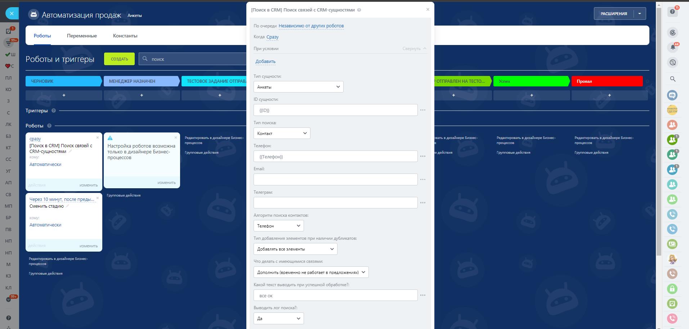Click the Email input field
The image size is (689, 329).
[335, 179]
